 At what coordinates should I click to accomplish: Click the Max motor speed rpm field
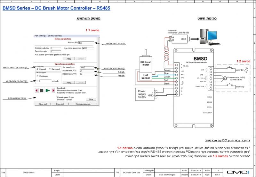[x=88, y=48]
